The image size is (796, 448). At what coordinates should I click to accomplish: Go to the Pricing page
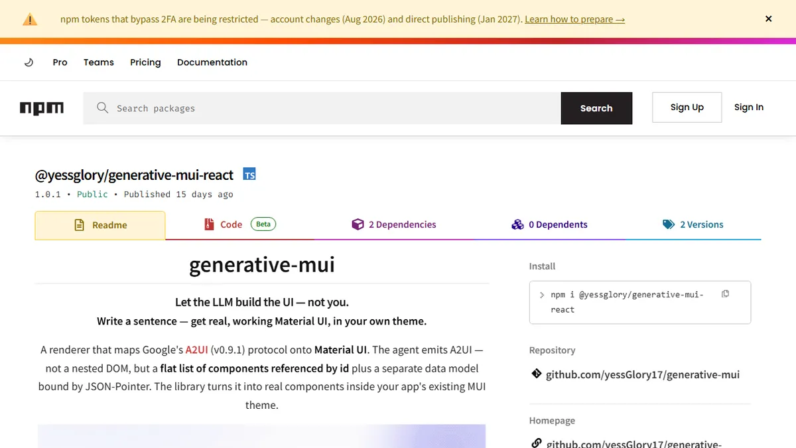[145, 62]
